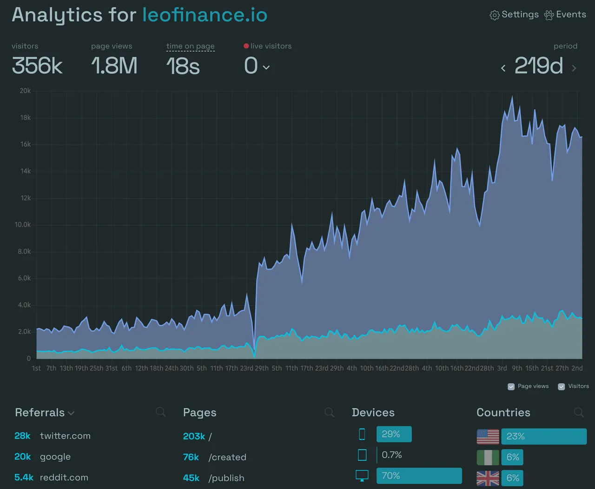Click the 70% desktop device bar
This screenshot has height=489, width=595.
click(x=419, y=476)
